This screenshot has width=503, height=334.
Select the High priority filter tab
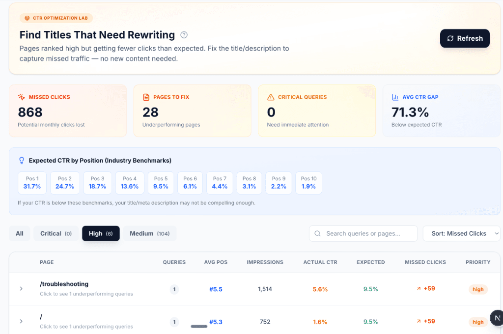coord(101,234)
